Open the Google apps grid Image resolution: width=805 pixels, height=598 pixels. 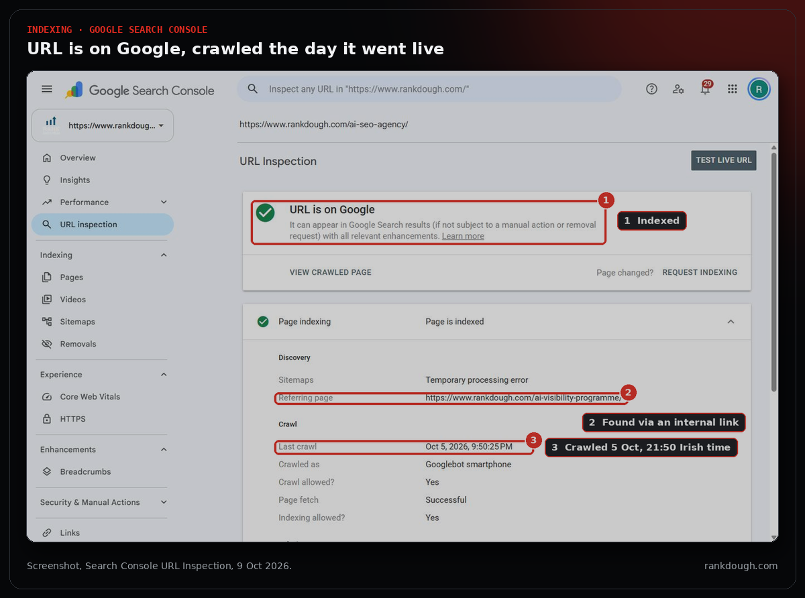[732, 89]
